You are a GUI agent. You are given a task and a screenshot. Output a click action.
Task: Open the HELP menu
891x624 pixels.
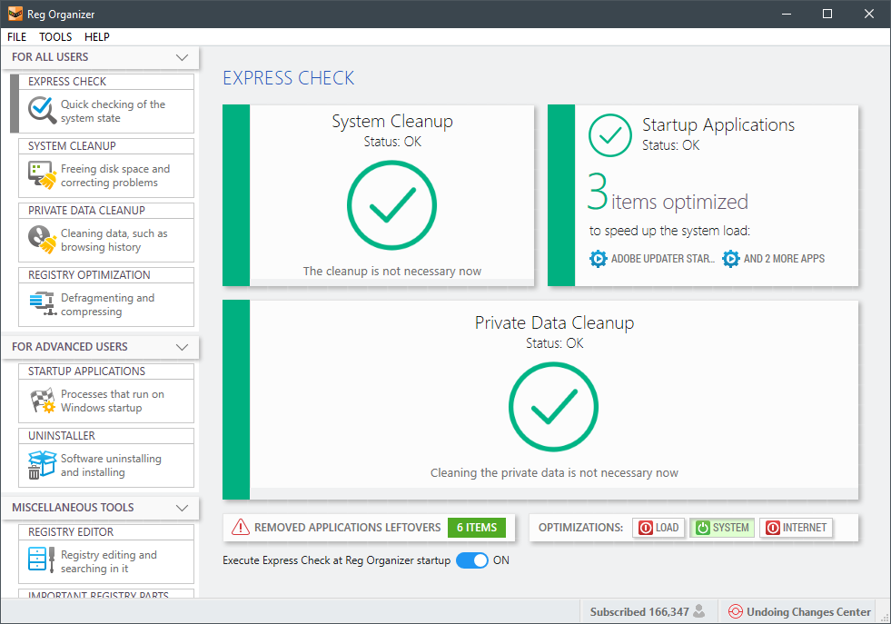97,37
